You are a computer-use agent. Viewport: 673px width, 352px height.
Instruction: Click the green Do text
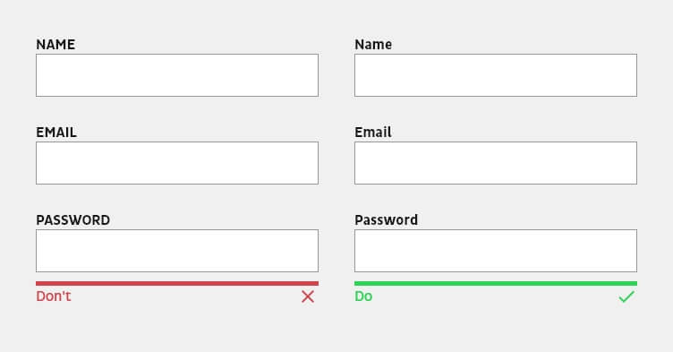pyautogui.click(x=363, y=296)
